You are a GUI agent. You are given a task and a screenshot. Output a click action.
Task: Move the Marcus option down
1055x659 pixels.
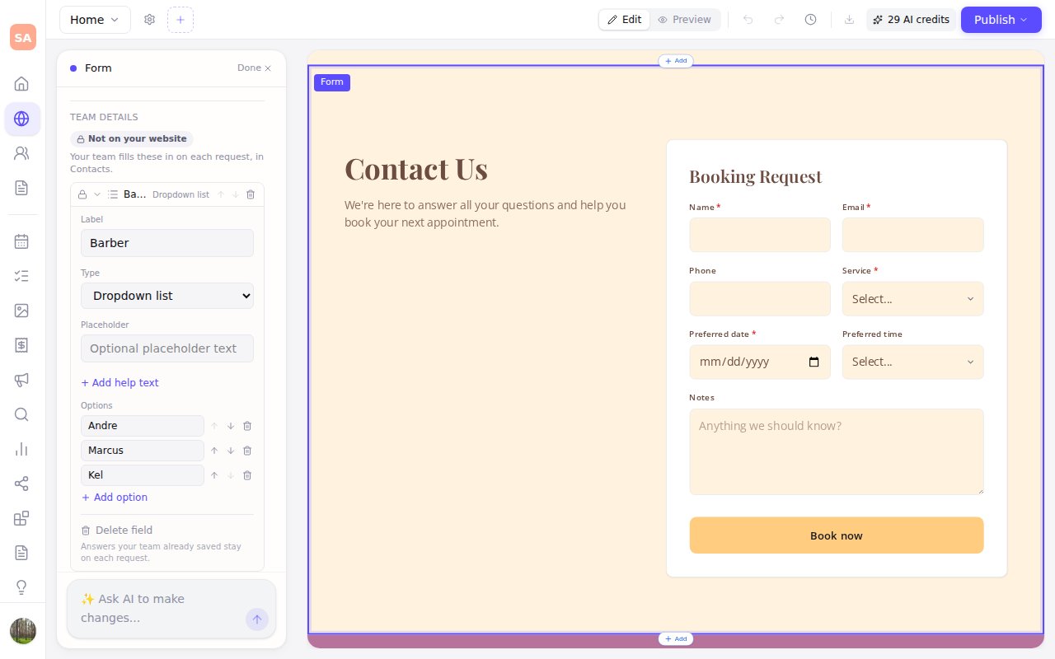click(x=231, y=451)
